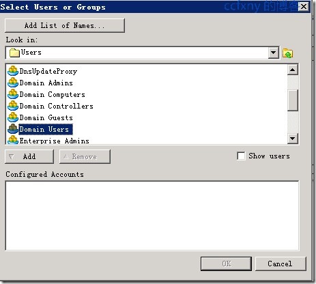Click inside the Configured Accounts box
Image resolution: width=316 pixels, height=284 pixels.
click(x=152, y=216)
